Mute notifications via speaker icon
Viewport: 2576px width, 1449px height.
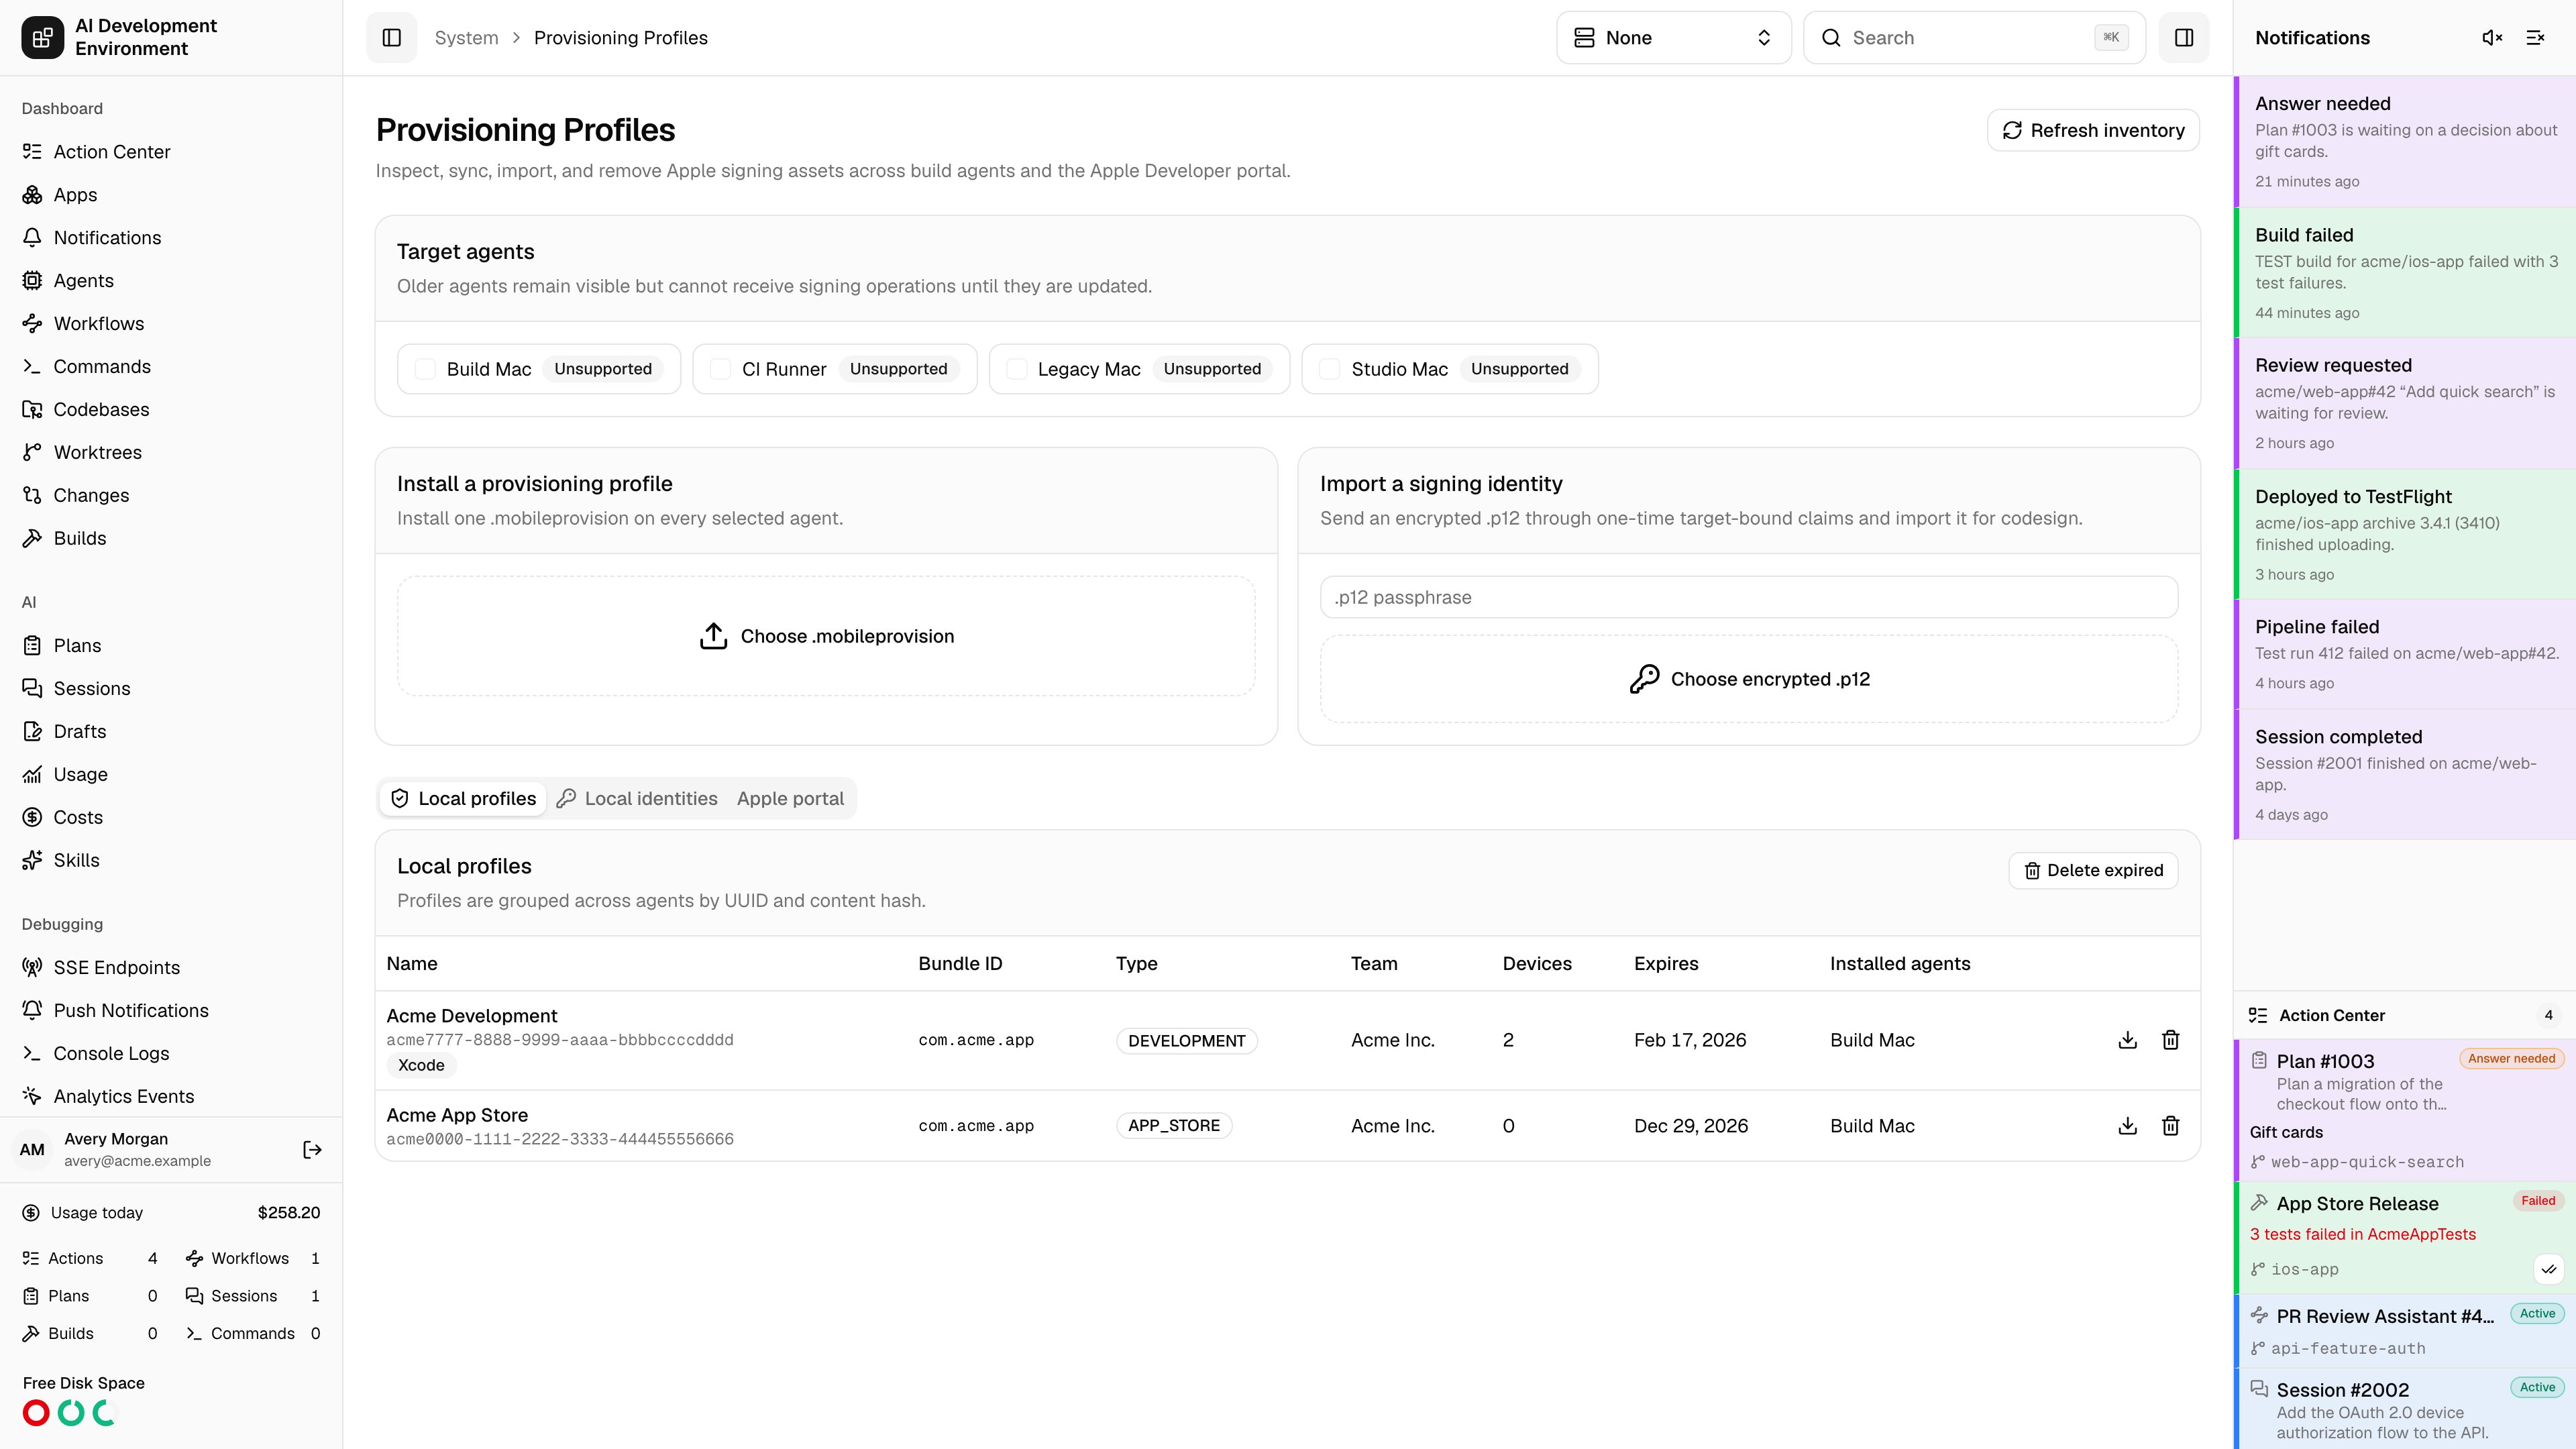(x=2492, y=38)
